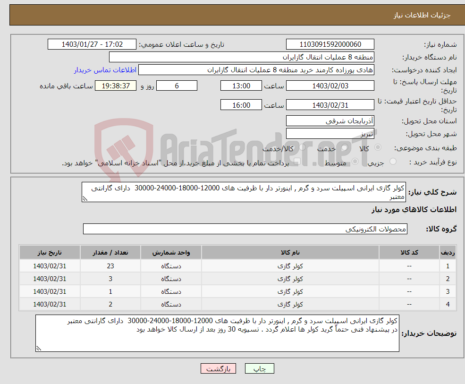Click کولر گازی name in row 4

tap(290, 304)
